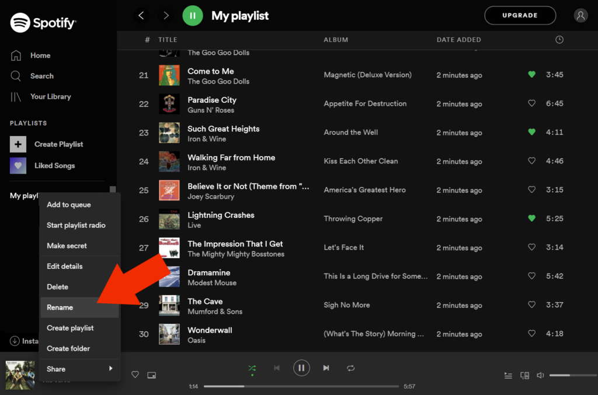Click the Come to Me album art

169,75
